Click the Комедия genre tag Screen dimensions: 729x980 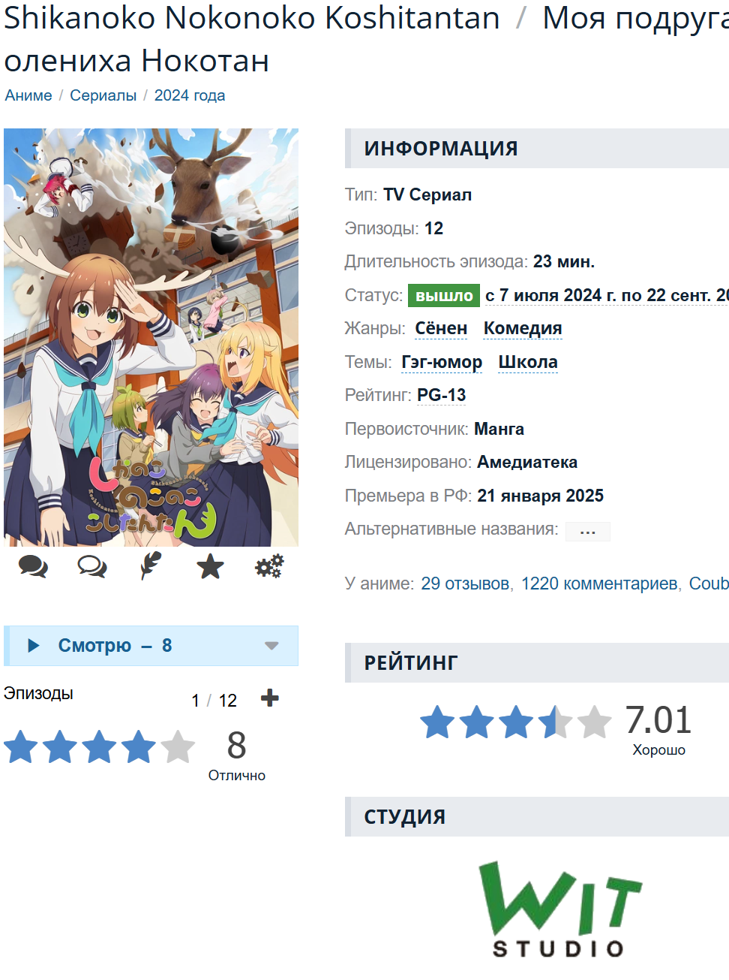pyautogui.click(x=523, y=329)
